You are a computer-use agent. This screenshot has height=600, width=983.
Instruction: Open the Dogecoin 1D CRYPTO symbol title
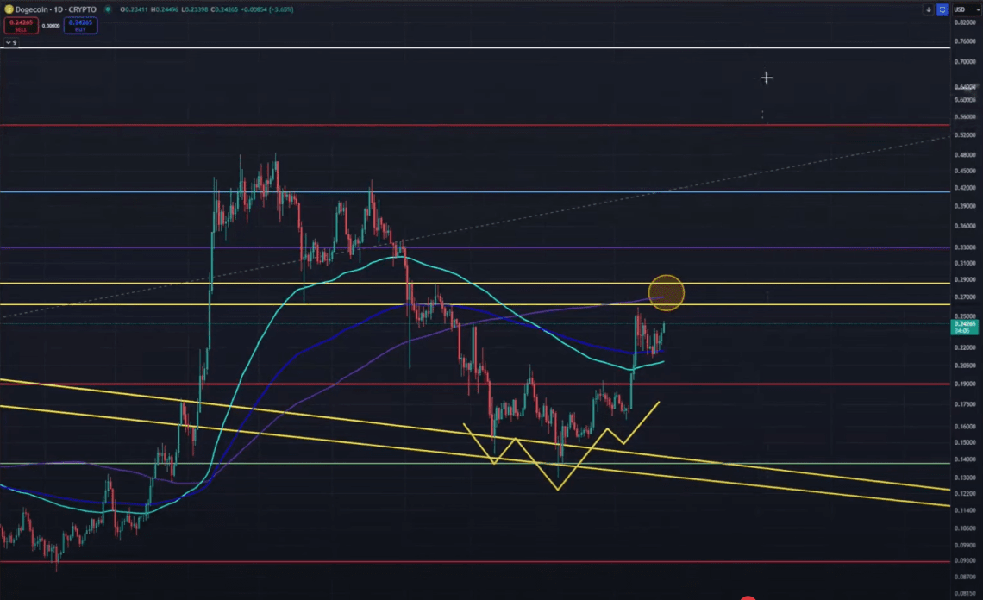[56, 9]
